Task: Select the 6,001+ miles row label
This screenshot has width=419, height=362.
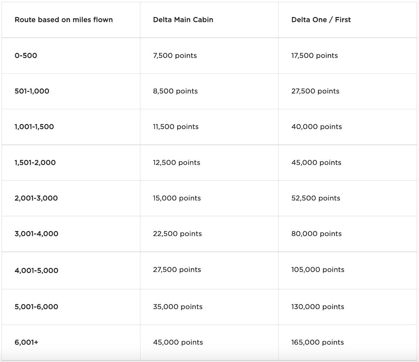Action: [x=27, y=342]
